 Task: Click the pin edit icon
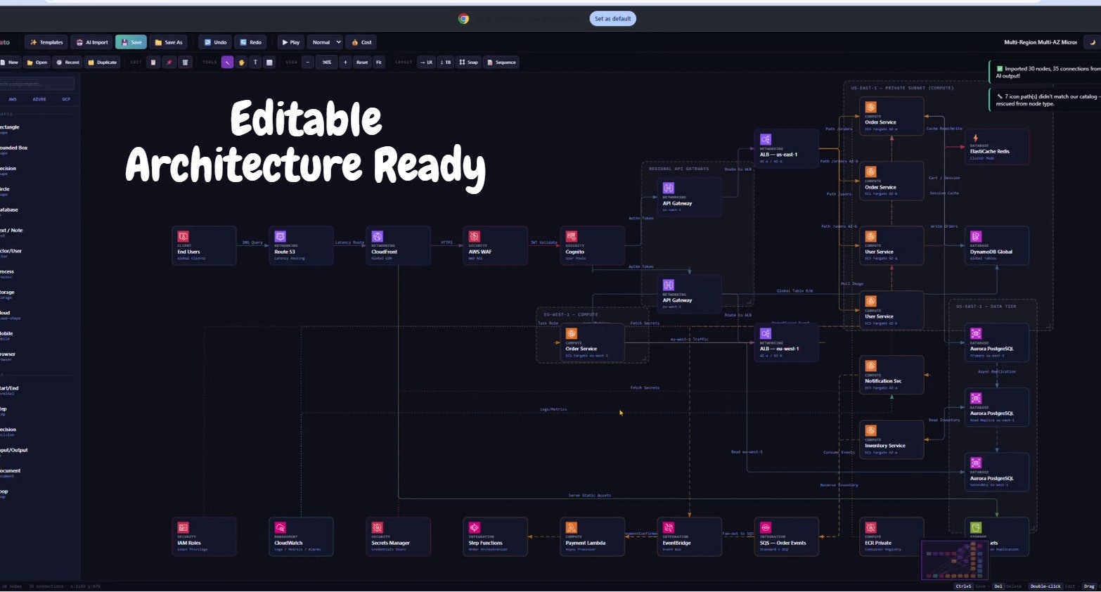coord(169,63)
